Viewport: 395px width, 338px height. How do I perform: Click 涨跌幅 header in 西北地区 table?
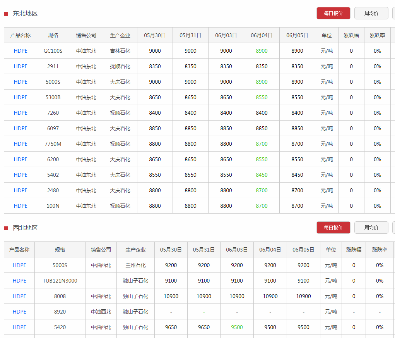(354, 250)
